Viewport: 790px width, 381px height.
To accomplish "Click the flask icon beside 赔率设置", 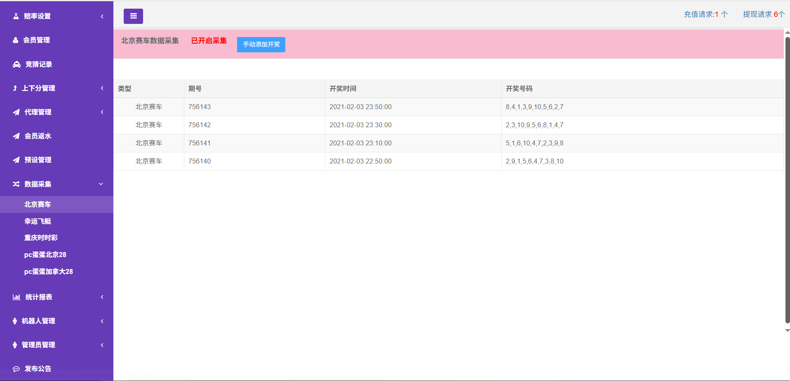I will click(16, 16).
